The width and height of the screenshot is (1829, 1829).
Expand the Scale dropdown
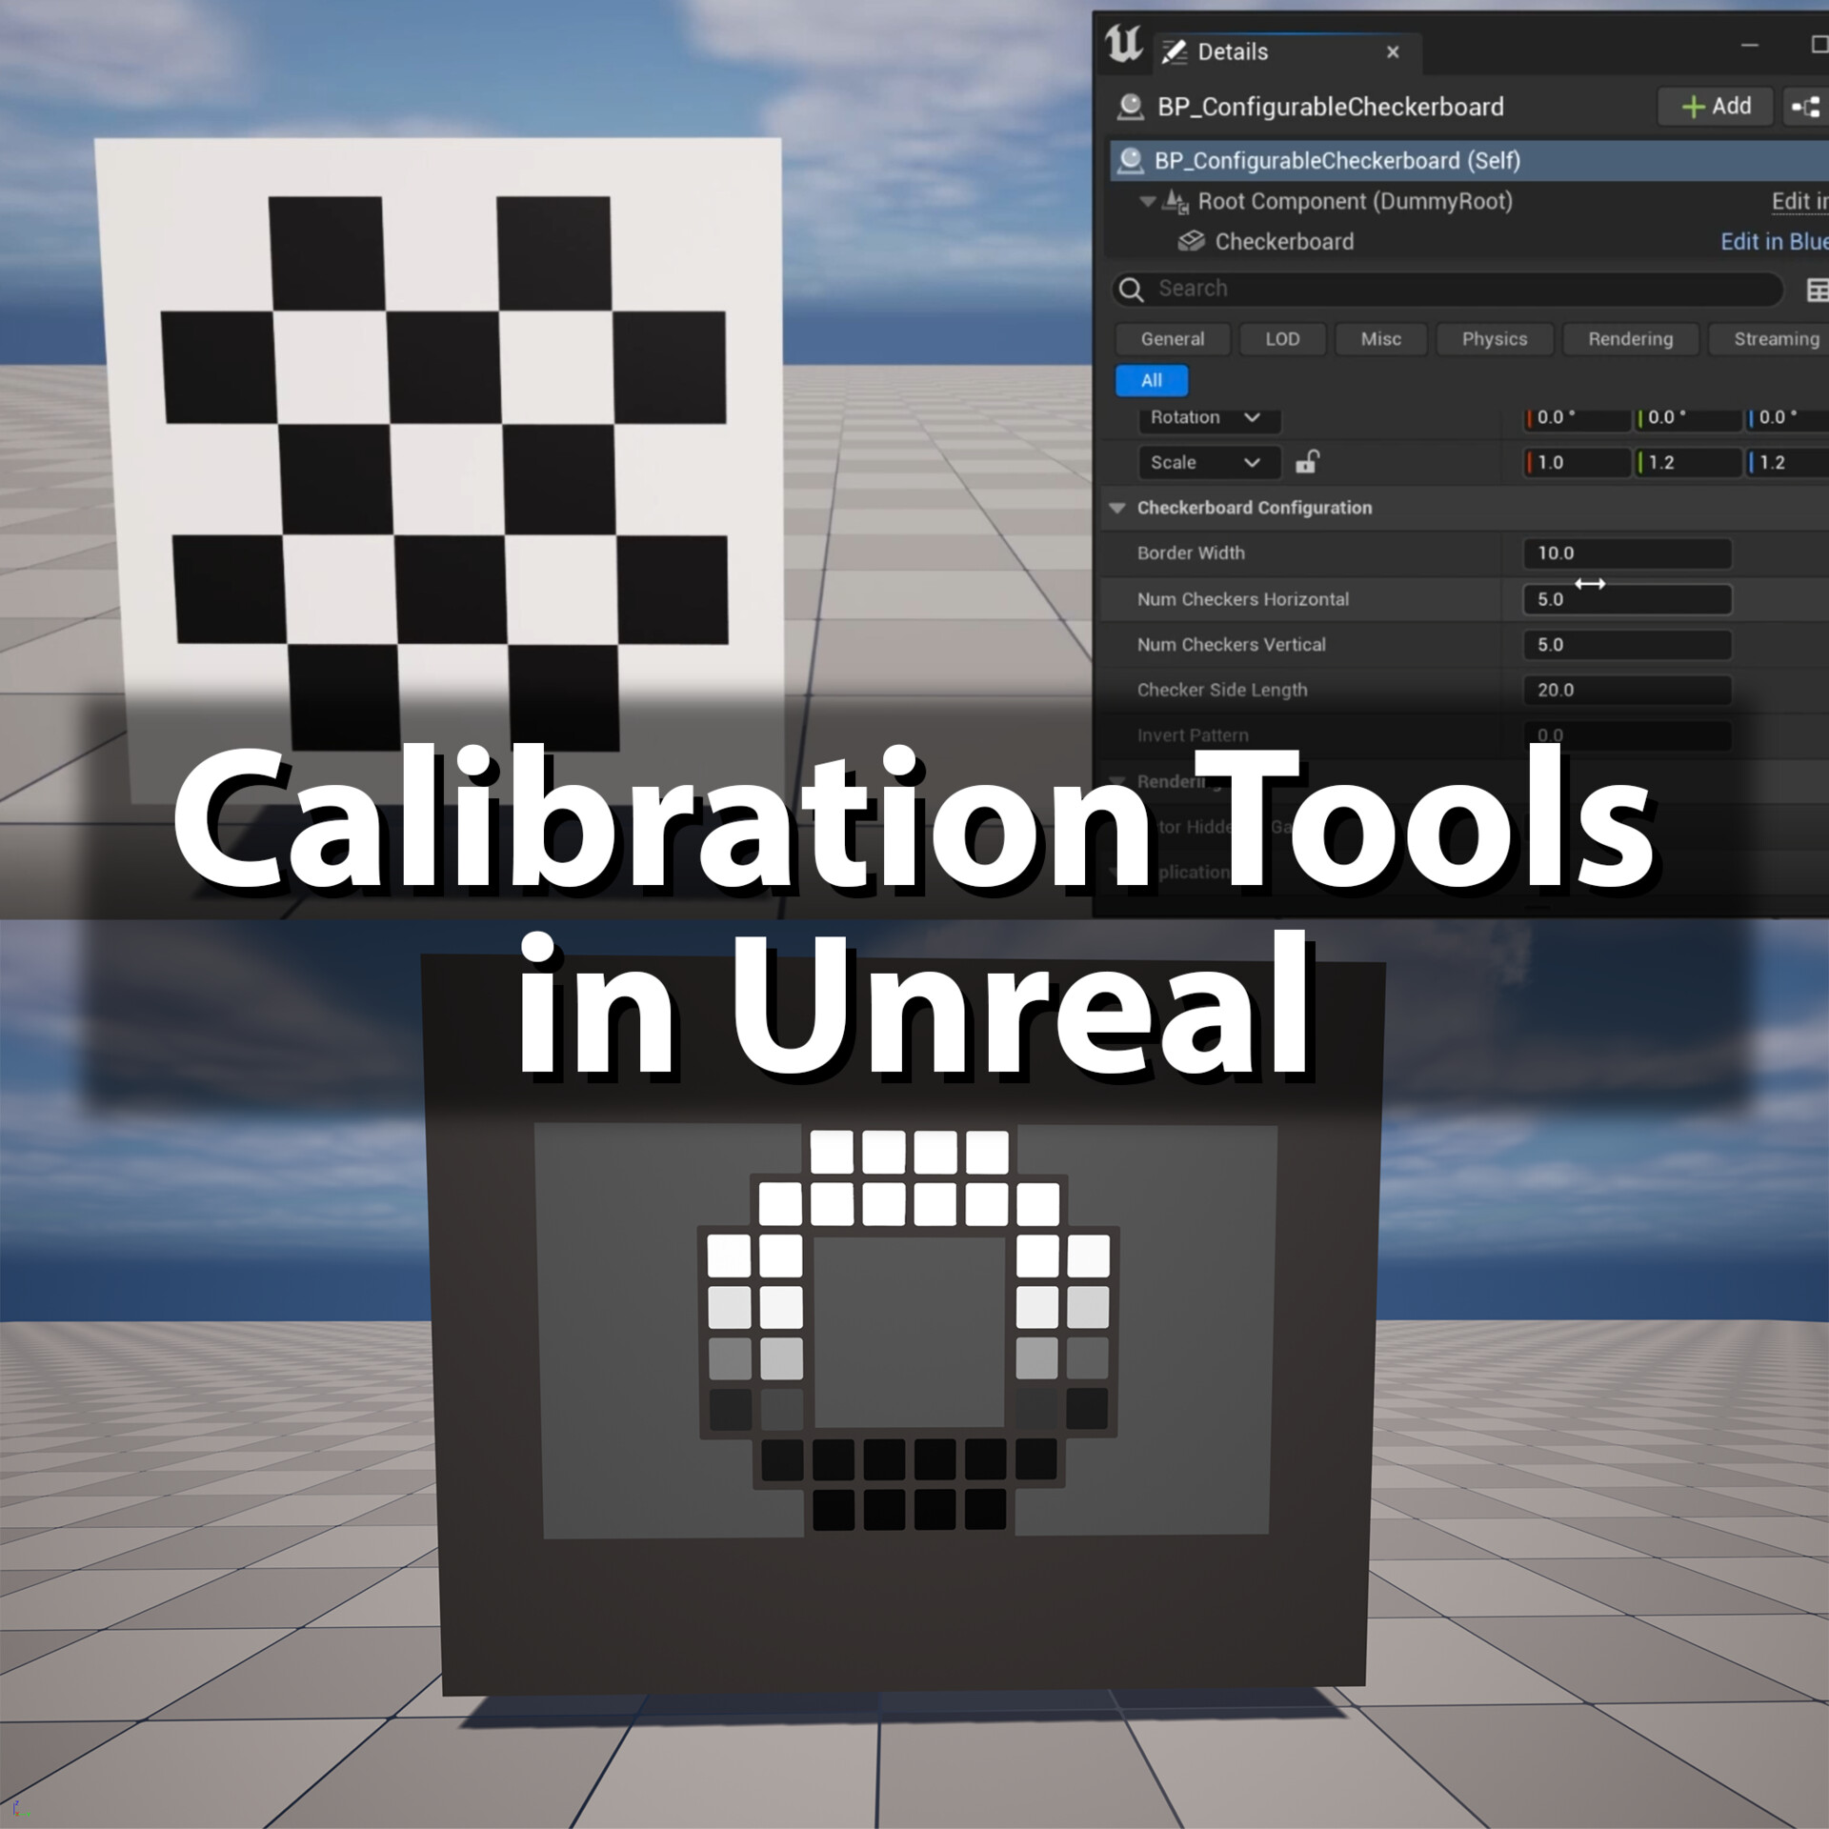click(1251, 463)
